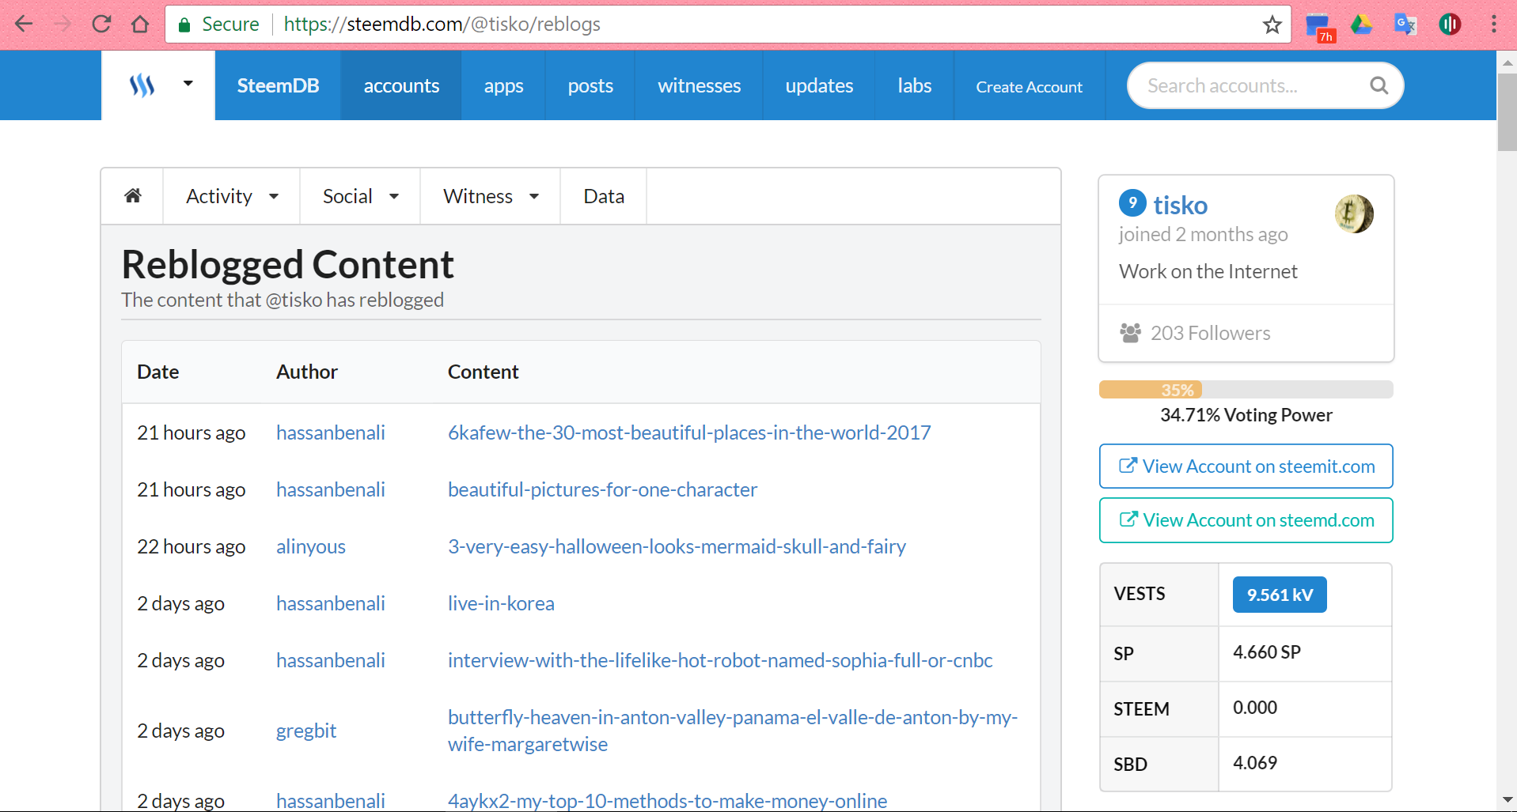The width and height of the screenshot is (1517, 812).
Task: Open the 3-very-easy-halloween-looks post link
Action: [x=677, y=546]
